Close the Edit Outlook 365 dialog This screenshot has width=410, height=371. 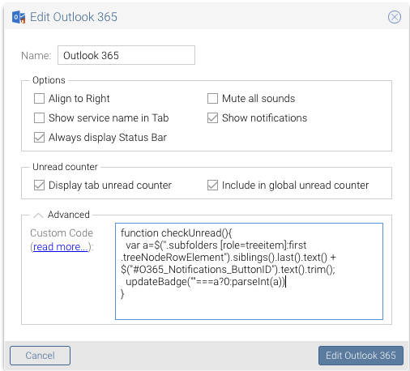pyautogui.click(x=395, y=17)
